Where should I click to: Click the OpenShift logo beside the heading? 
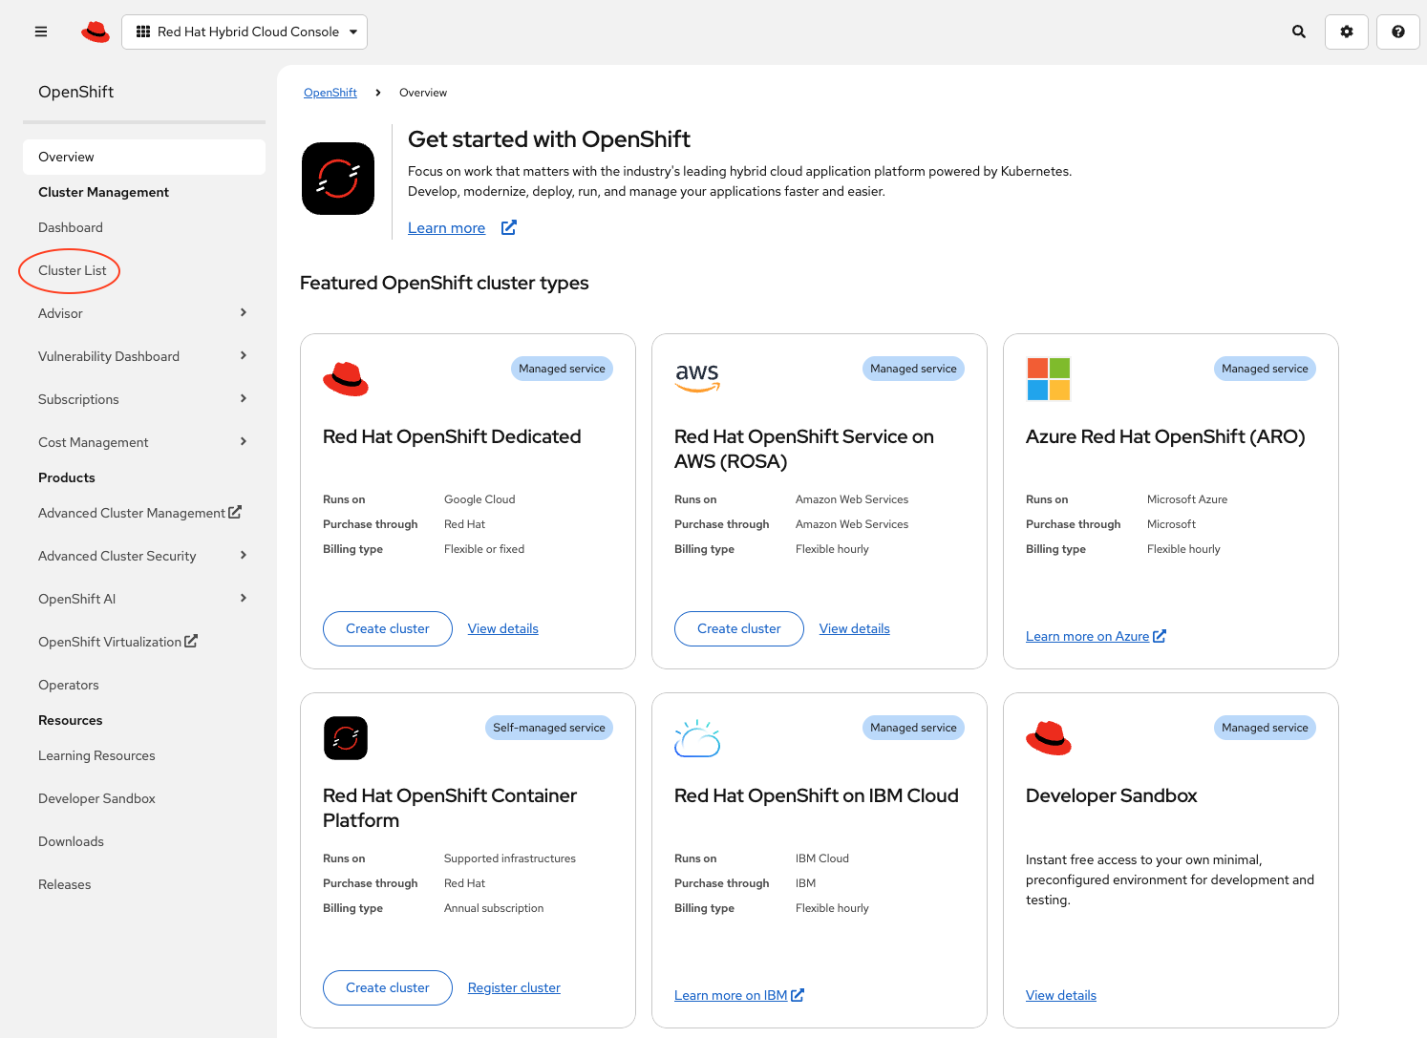(338, 179)
